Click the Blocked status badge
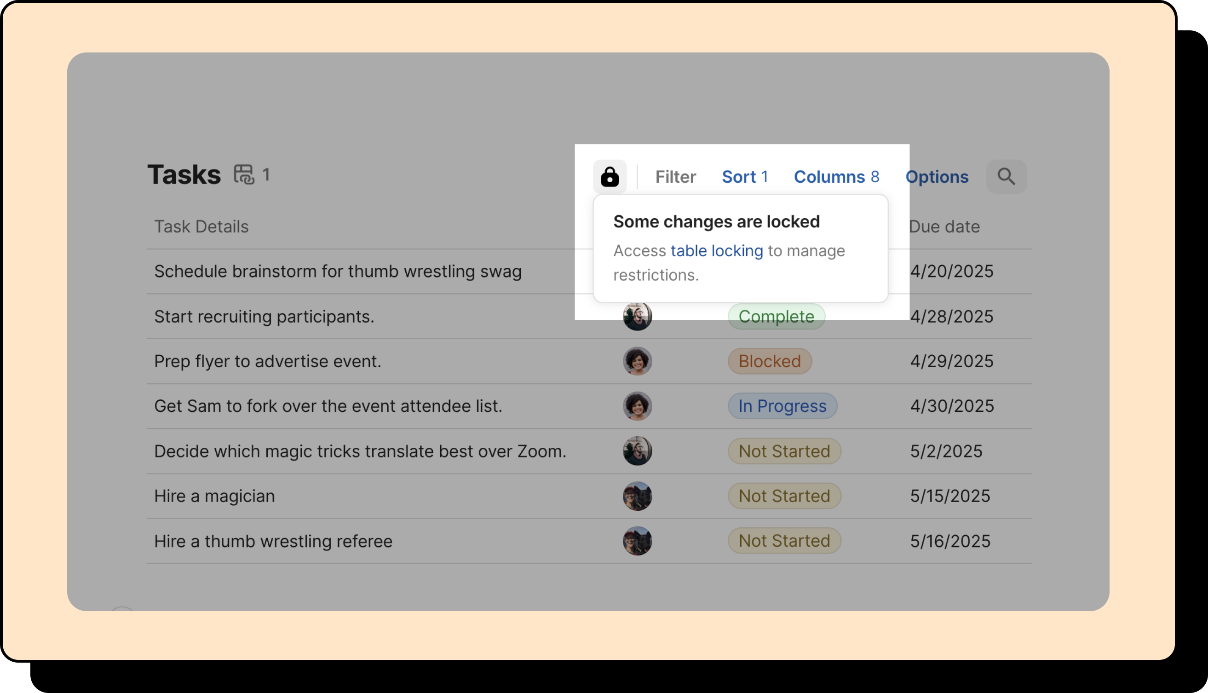Viewport: 1208px width, 693px height. (769, 361)
